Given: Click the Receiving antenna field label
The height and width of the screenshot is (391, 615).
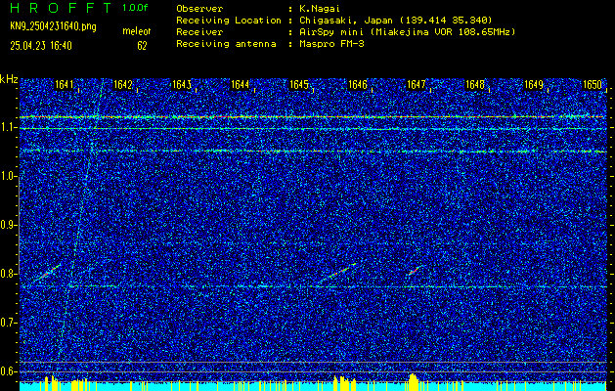Looking at the screenshot, I should tap(226, 44).
